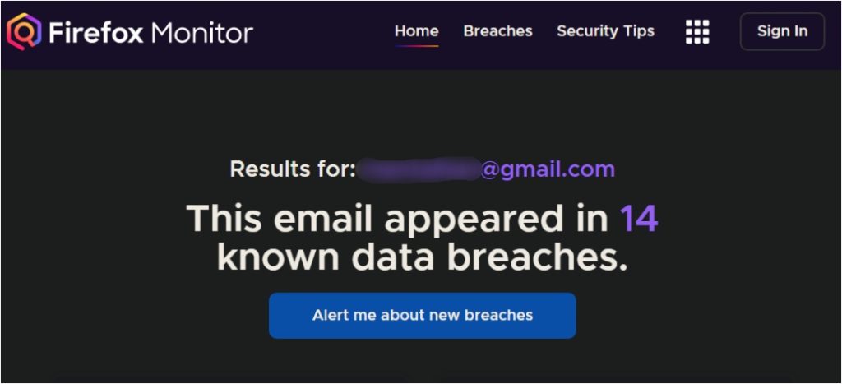Select Security Tips in the navigation
842x384 pixels.
tap(605, 31)
